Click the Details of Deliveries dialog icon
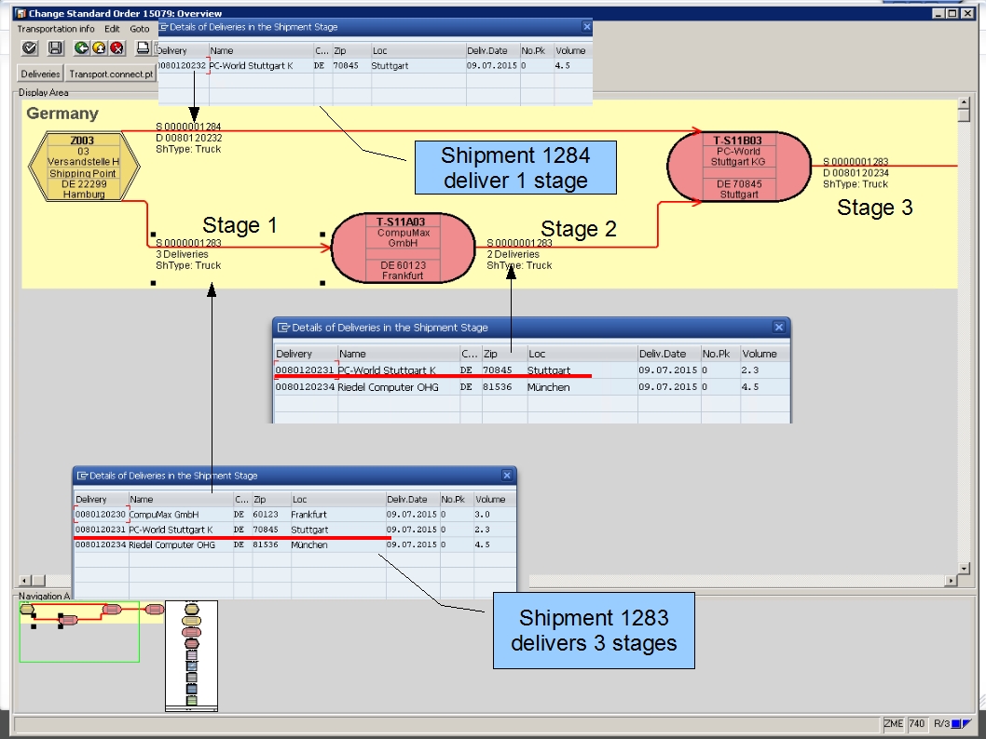 coord(164,26)
